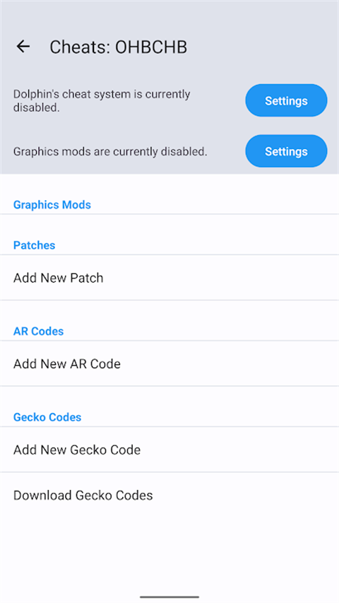
Task: Click the divider under Graphics Mods header
Action: 169,213
